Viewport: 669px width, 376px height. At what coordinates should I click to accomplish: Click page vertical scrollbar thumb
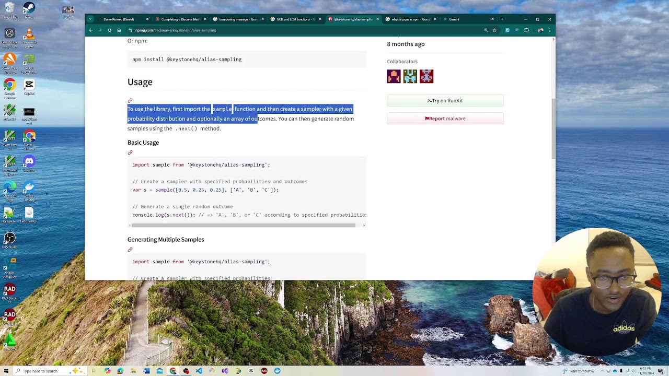coord(553,128)
